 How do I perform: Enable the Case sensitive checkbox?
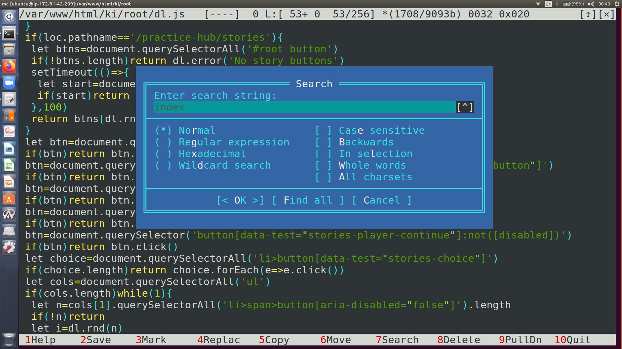tap(324, 131)
